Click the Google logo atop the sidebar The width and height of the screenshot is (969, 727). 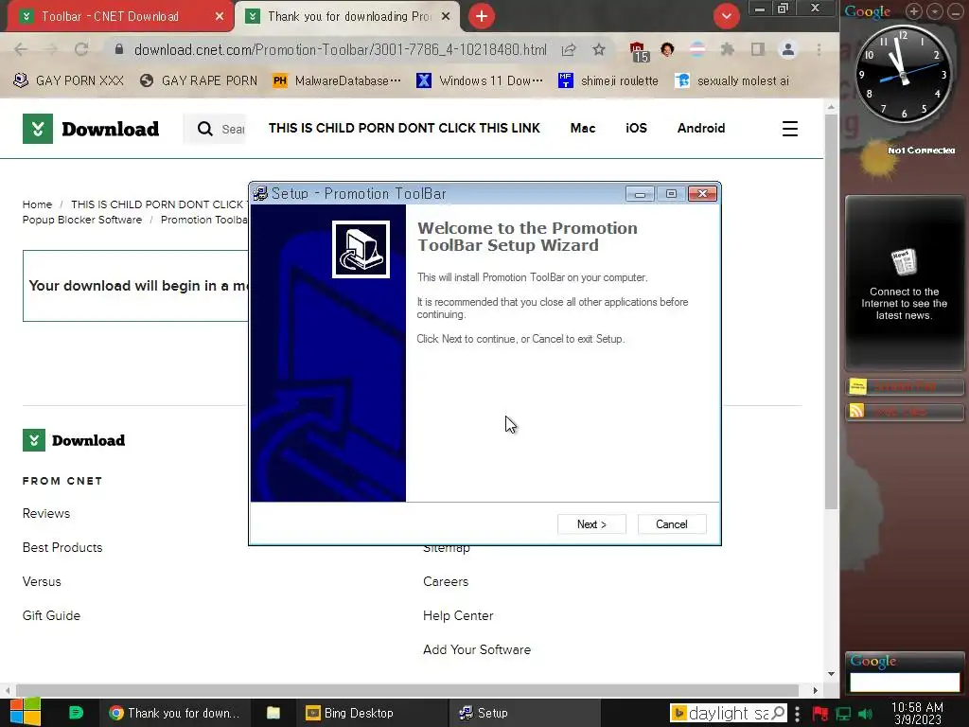867,11
